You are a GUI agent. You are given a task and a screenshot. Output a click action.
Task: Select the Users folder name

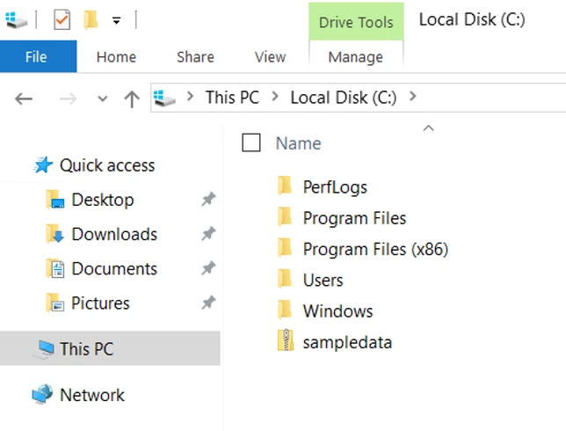(323, 281)
